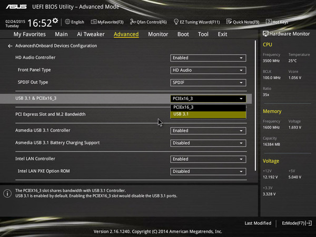Click the Intel LAN PXE Option ROM label

coord(44,171)
